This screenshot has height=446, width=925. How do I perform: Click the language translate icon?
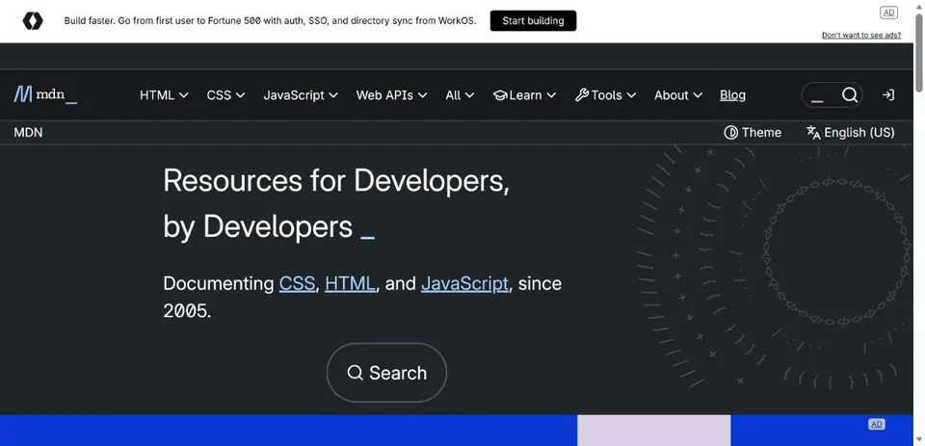click(x=813, y=133)
